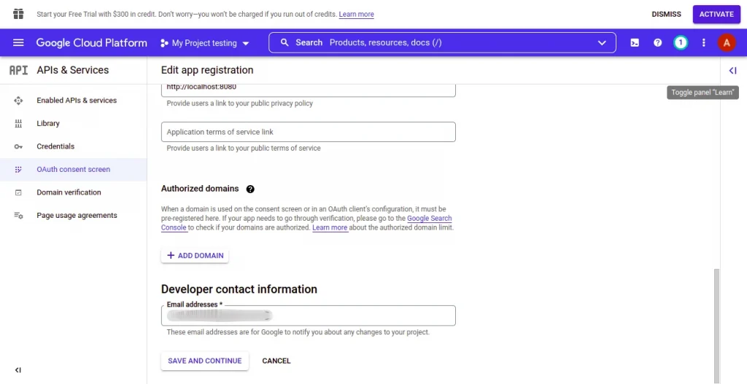Expand the search bar dropdown chevron
The width and height of the screenshot is (747, 384).
click(602, 43)
